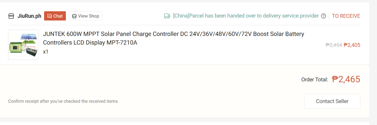
Task: Click the shop icon inside View Shop button
Action: (x=74, y=16)
